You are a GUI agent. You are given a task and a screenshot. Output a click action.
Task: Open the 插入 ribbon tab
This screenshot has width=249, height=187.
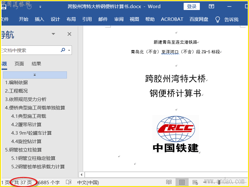(40, 19)
